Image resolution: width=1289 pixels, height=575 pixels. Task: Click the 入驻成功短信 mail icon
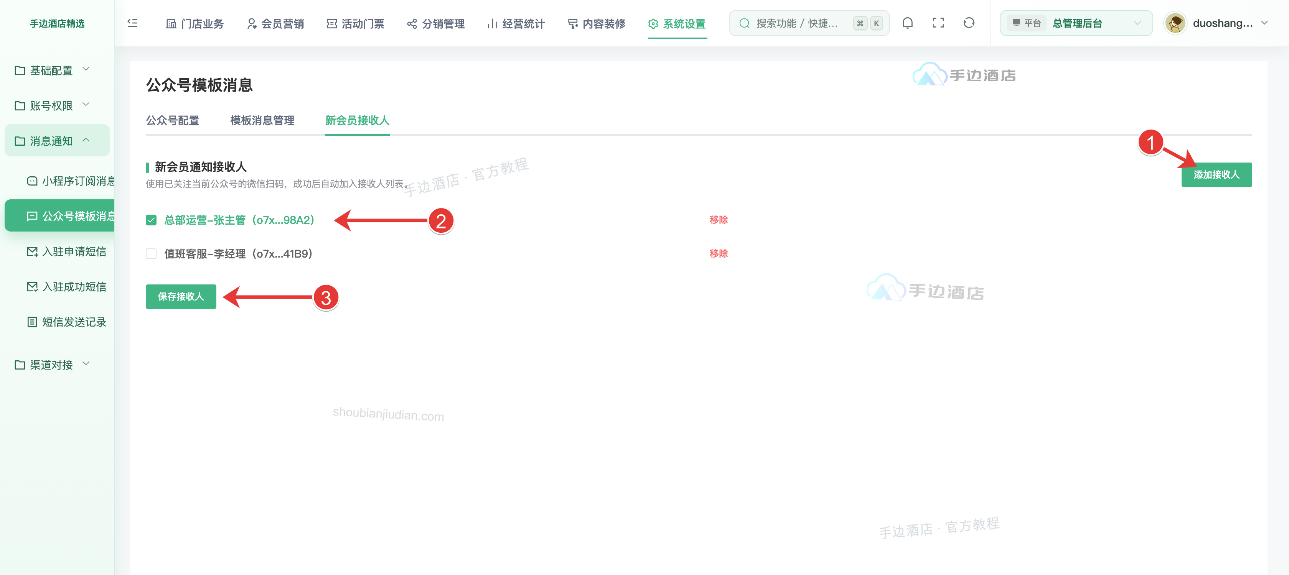pos(32,286)
